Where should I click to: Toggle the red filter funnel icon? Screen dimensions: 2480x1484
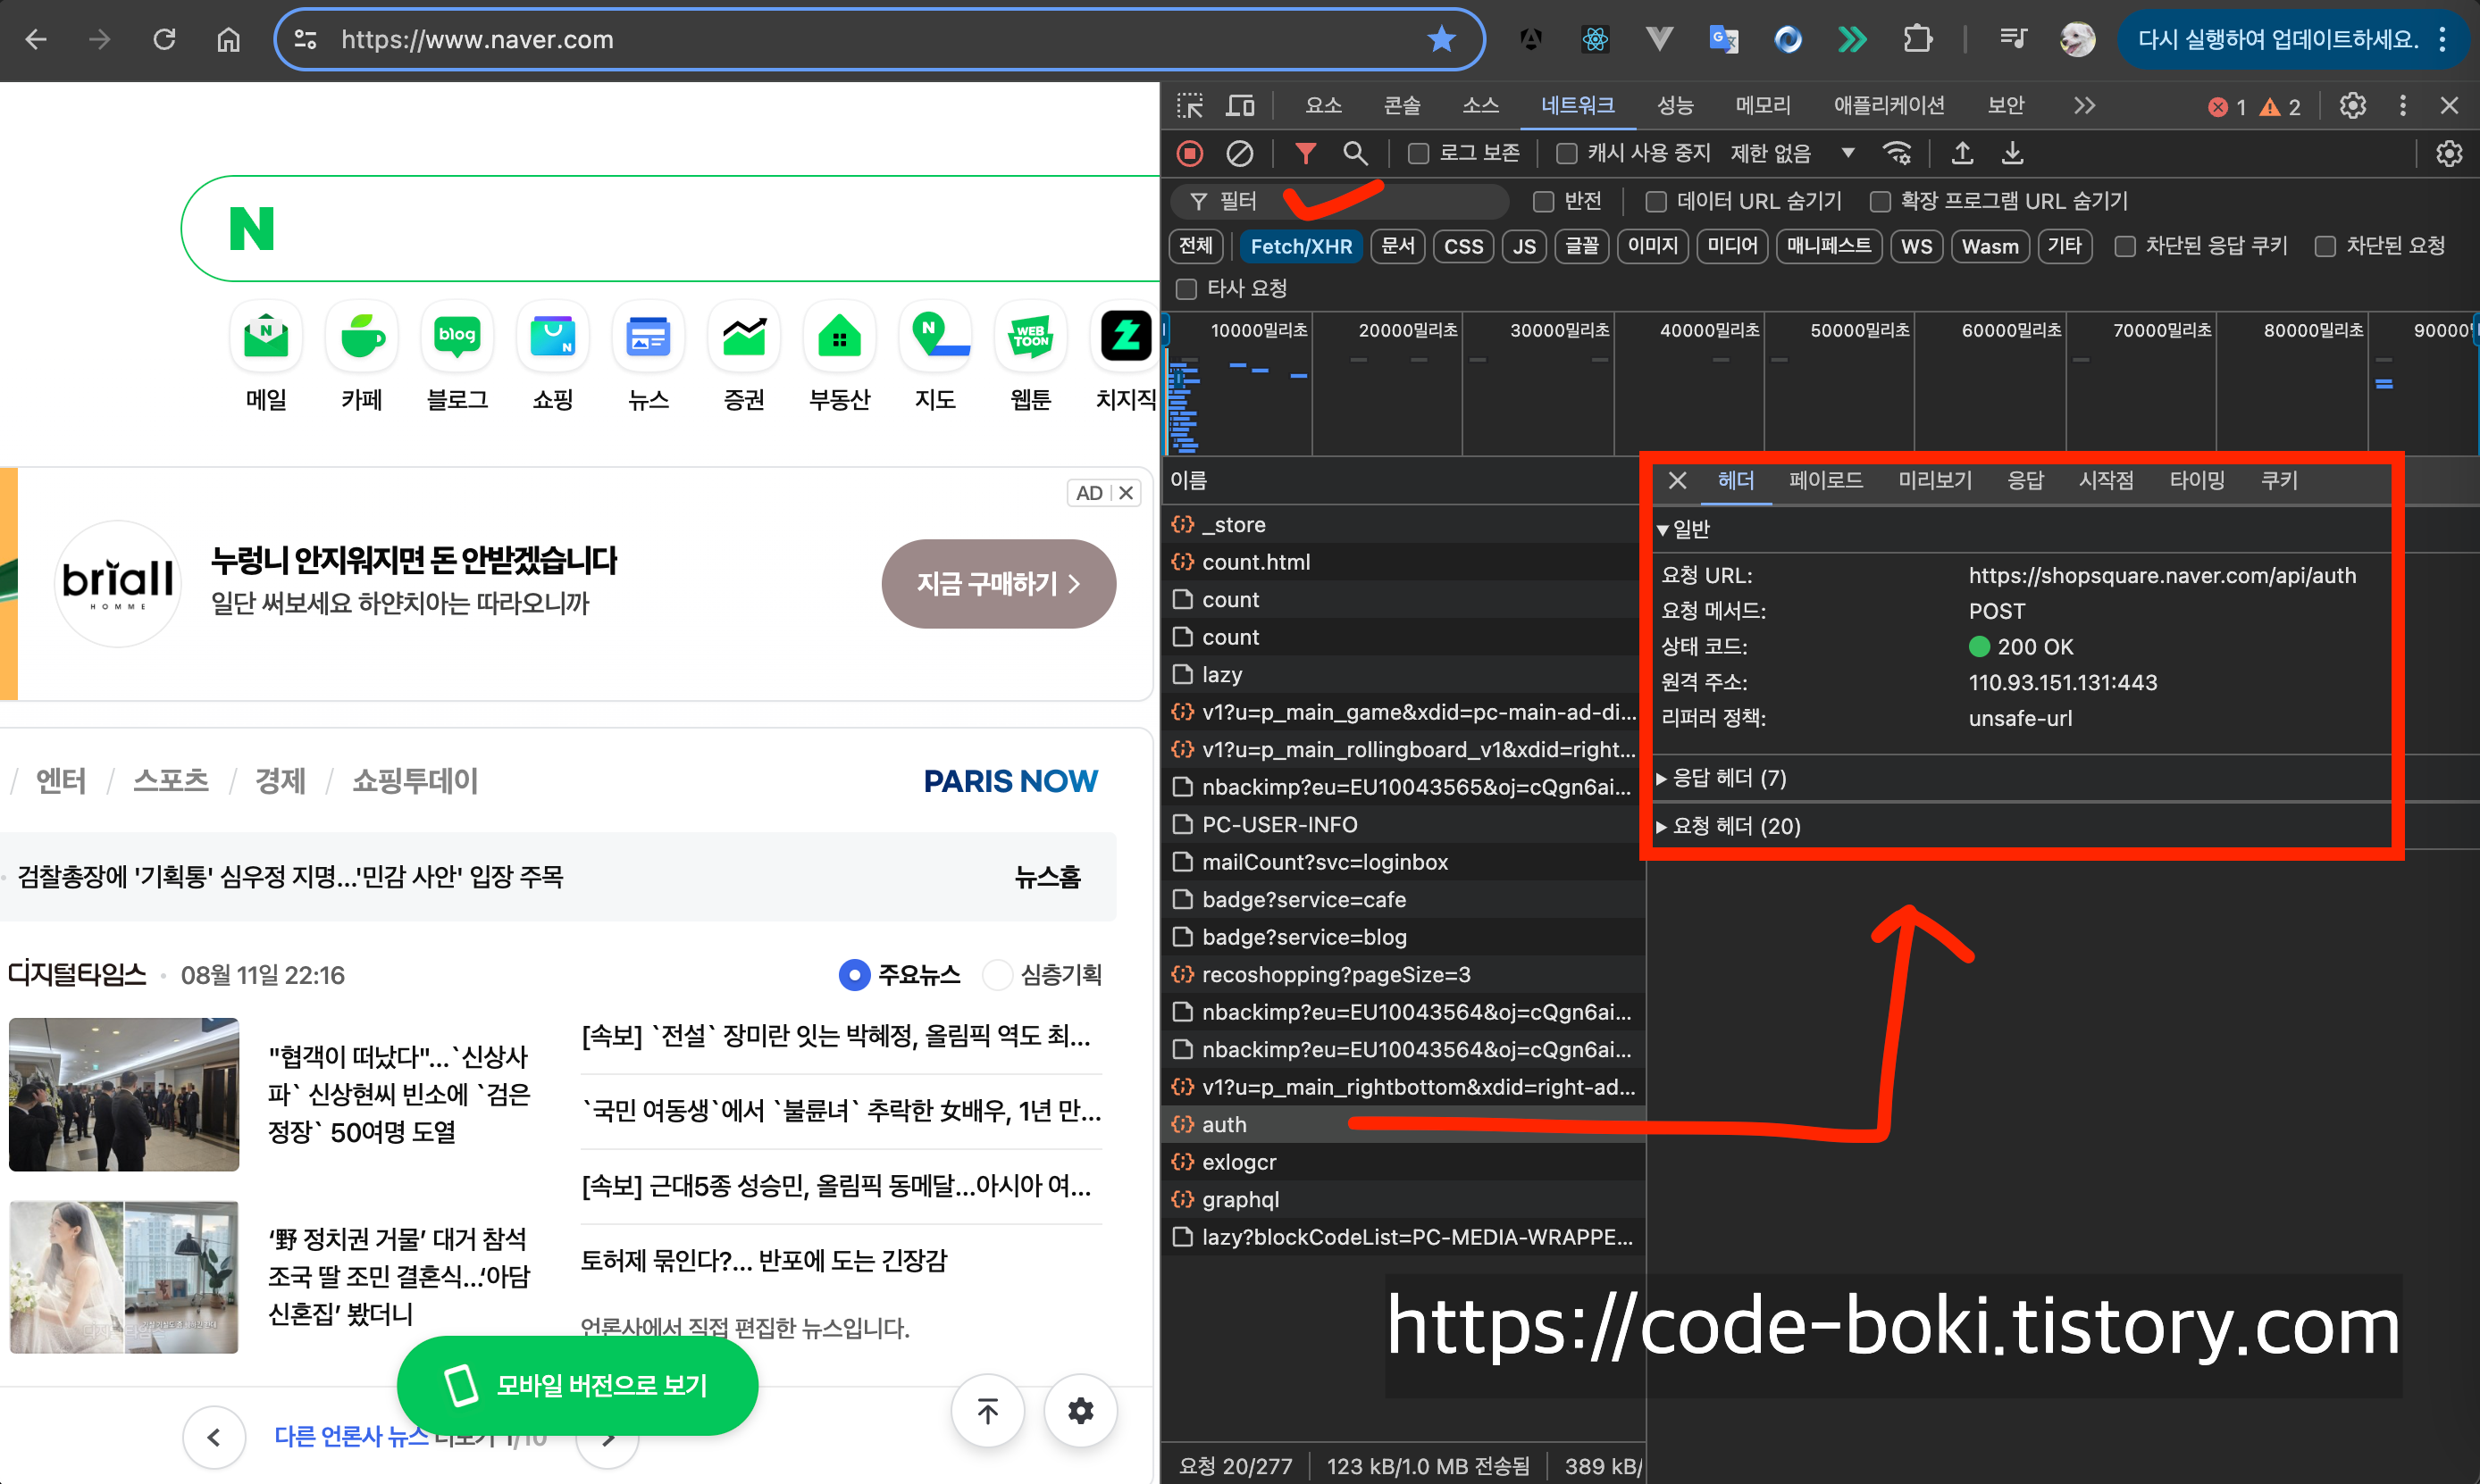[x=1305, y=153]
